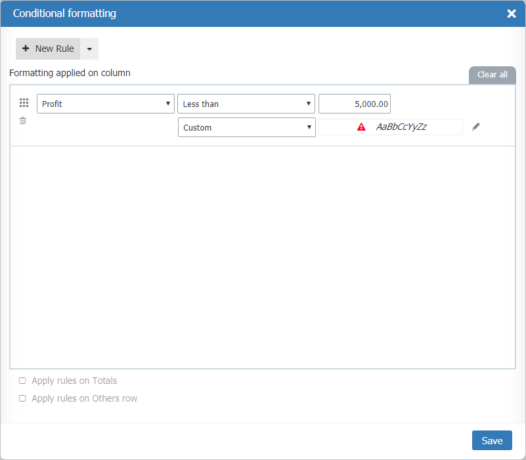Screen dimensions: 526x460
Task: Enable Apply rules on Totals
Action: (x=22, y=381)
